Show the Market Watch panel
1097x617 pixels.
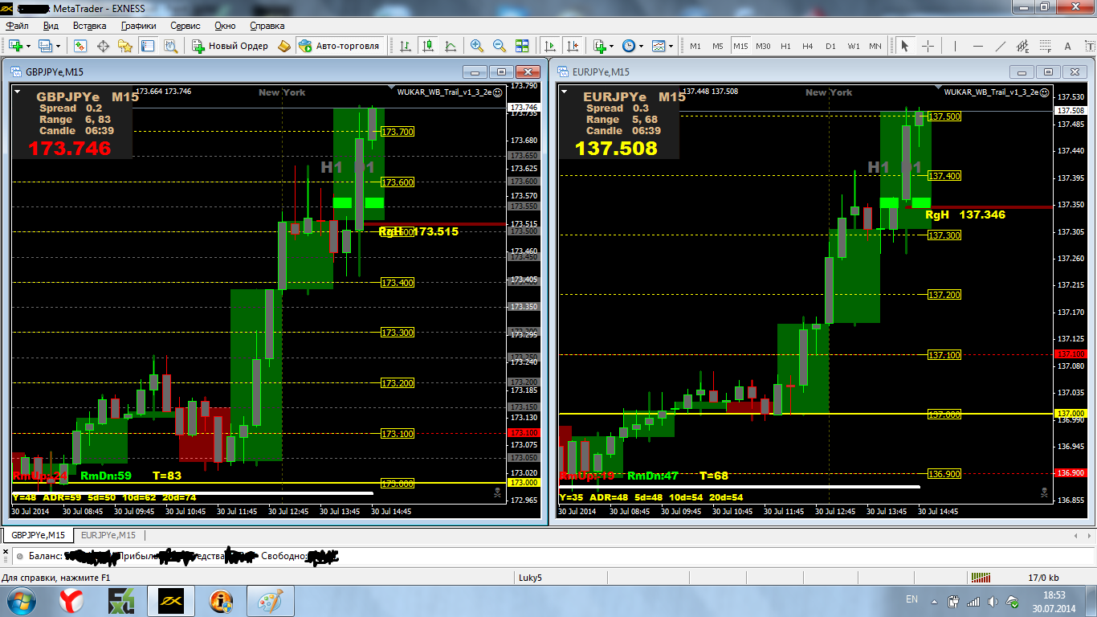click(x=80, y=46)
